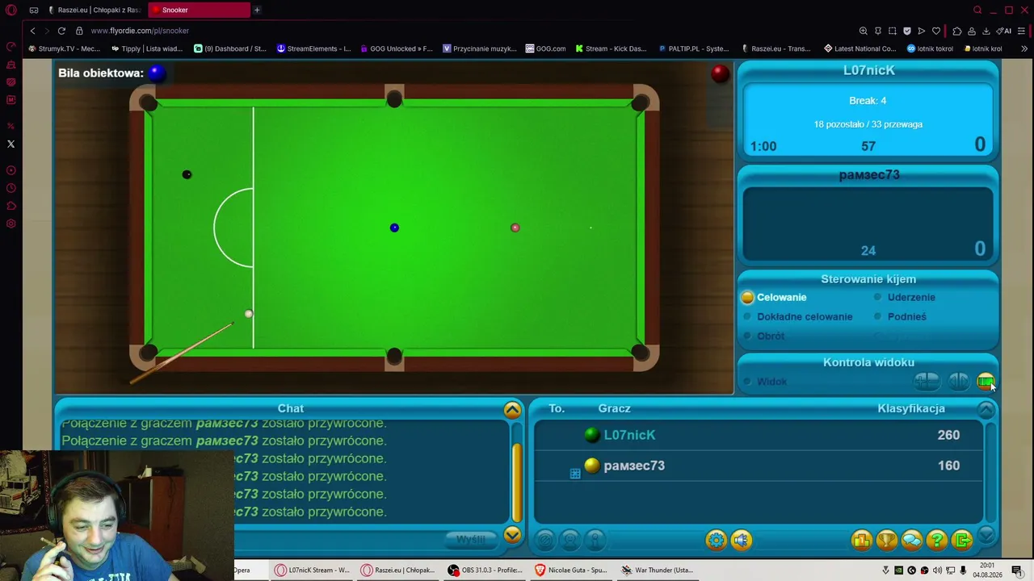The image size is (1034, 581).
Task: Mute sound with the speaker icon
Action: [742, 540]
